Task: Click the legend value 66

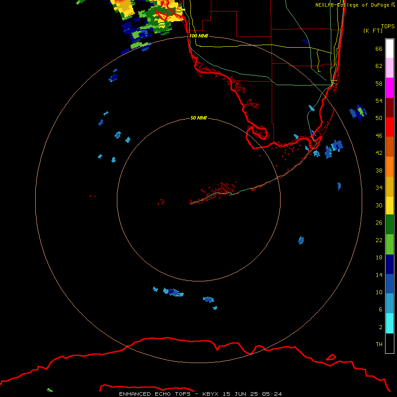Action: click(379, 49)
